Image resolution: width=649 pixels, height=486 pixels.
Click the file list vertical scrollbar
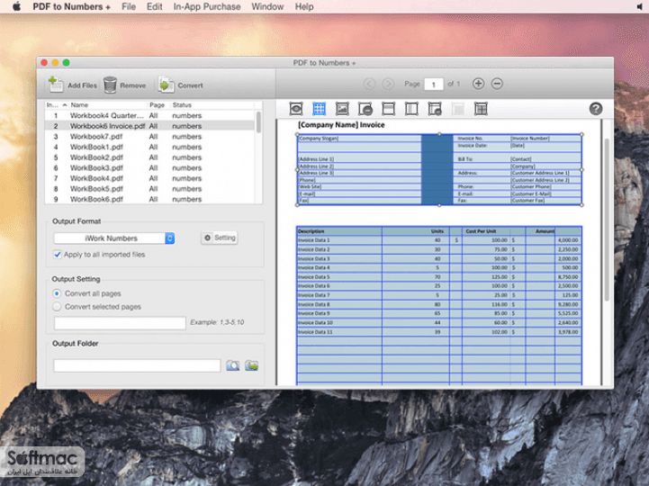click(259, 122)
